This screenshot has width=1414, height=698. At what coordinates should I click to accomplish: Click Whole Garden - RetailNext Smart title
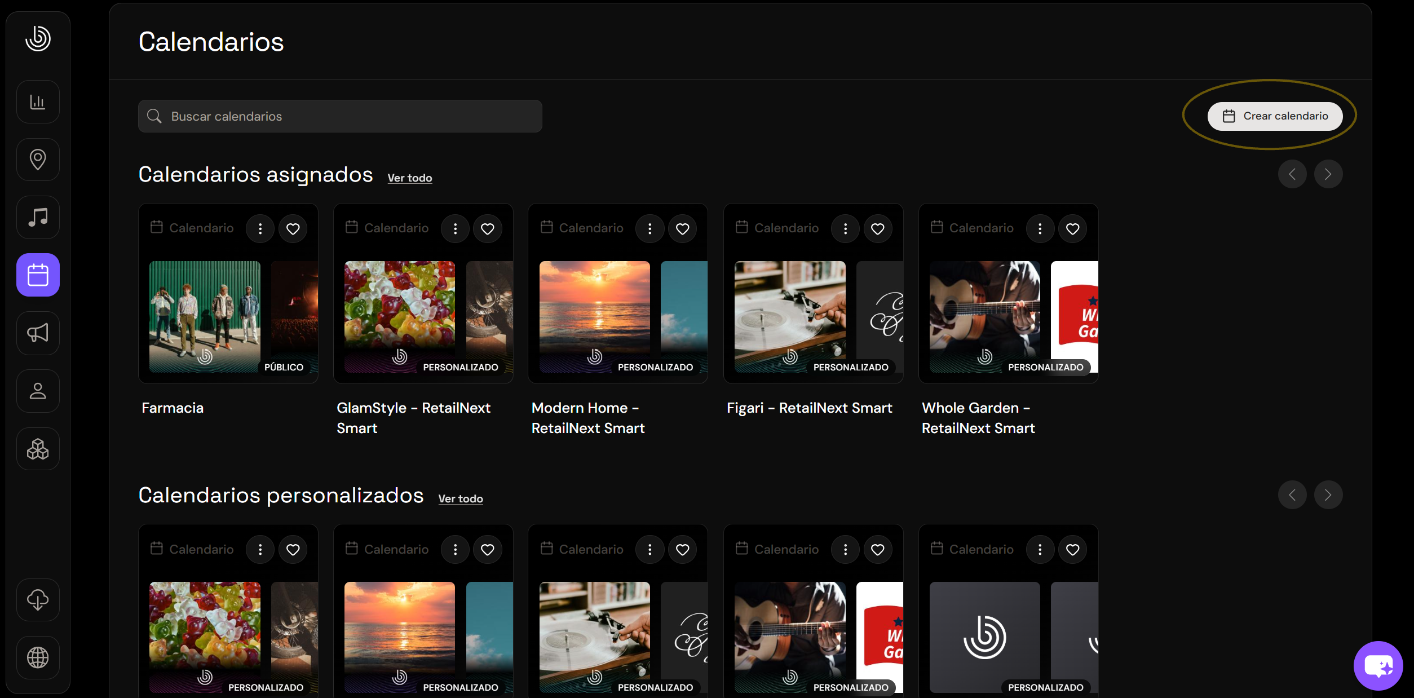[x=978, y=418]
